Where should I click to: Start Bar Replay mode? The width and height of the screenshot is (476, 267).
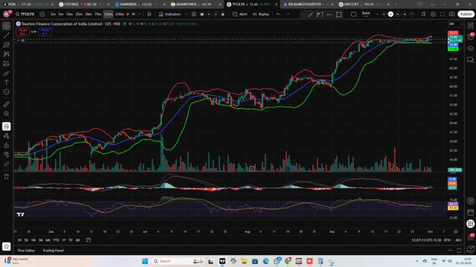[x=261, y=14]
